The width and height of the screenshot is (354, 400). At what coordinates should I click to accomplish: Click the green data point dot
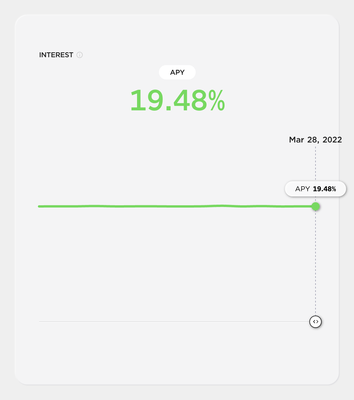tap(316, 206)
